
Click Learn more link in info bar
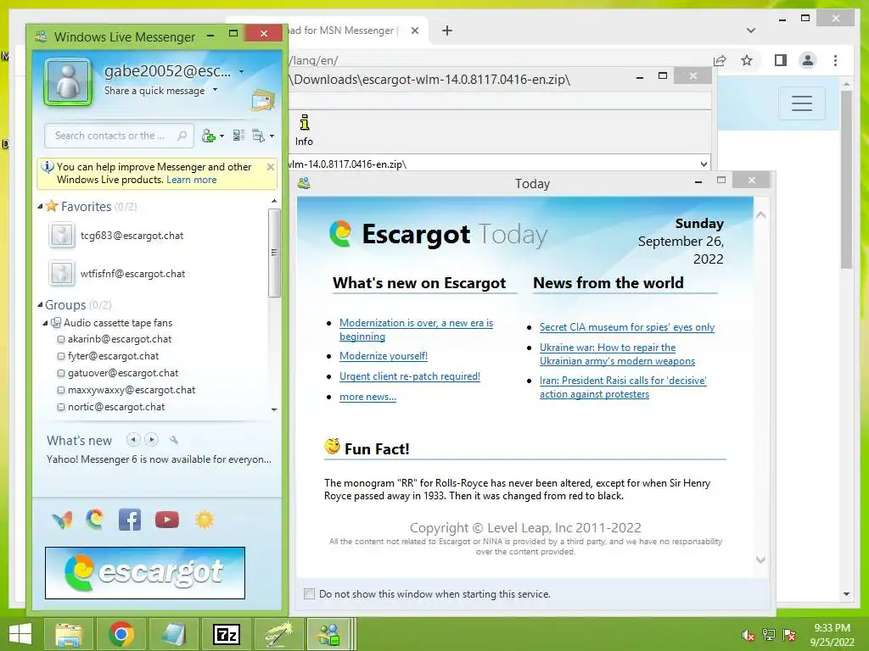[191, 180]
